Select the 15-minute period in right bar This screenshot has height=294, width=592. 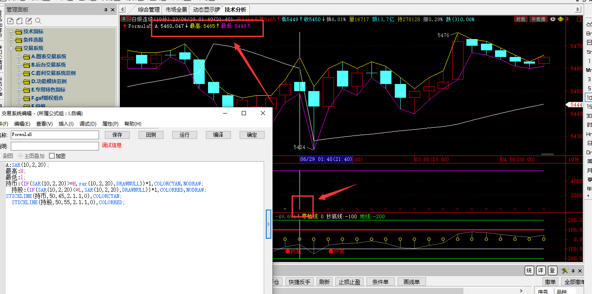click(x=589, y=107)
